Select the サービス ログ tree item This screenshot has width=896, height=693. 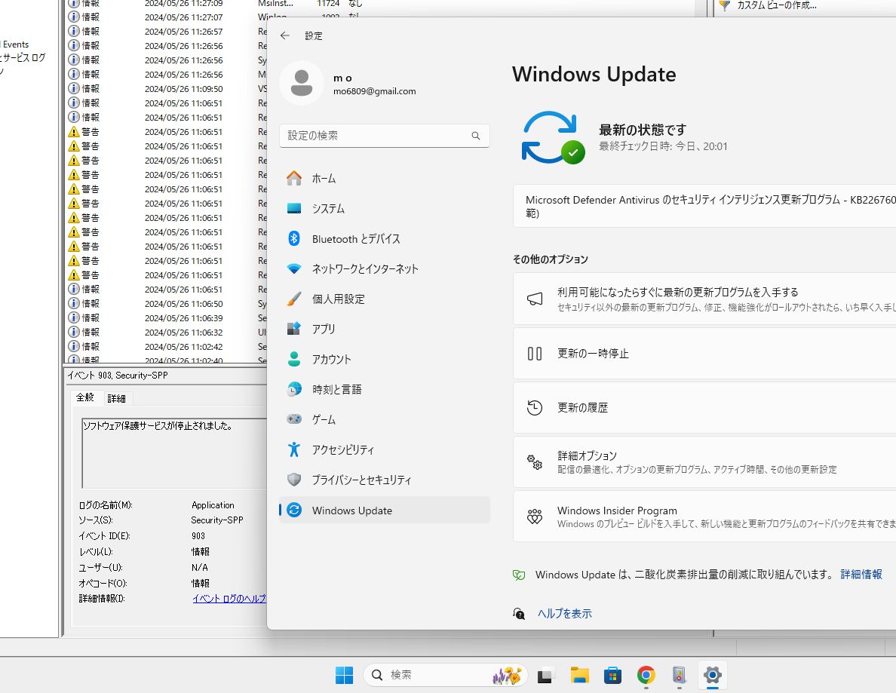(x=23, y=58)
